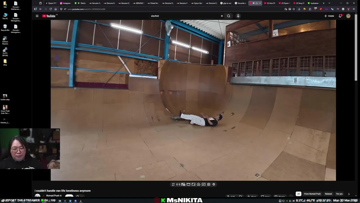Click the video title about van life loneliness

coord(62,191)
